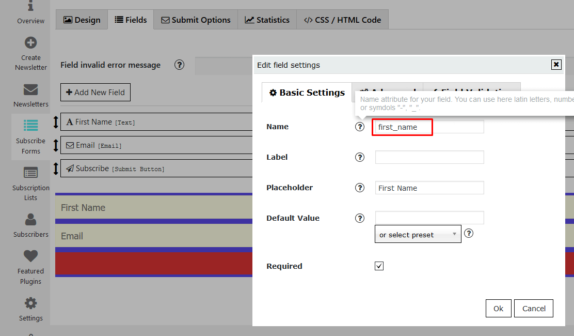Select the First Name [Text] field row
Screen dimensions: 574x336
(156, 122)
